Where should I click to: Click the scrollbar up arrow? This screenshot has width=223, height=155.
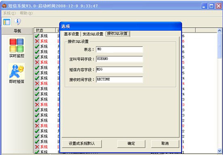(x=219, y=30)
